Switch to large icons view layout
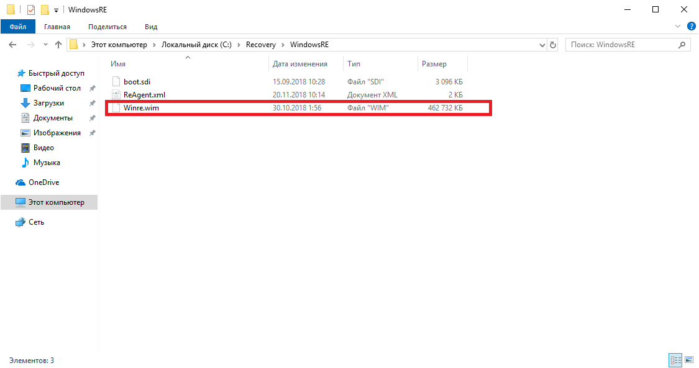 coord(689,359)
